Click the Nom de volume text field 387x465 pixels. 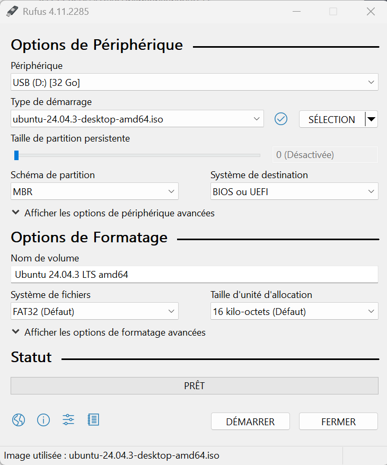coord(194,275)
